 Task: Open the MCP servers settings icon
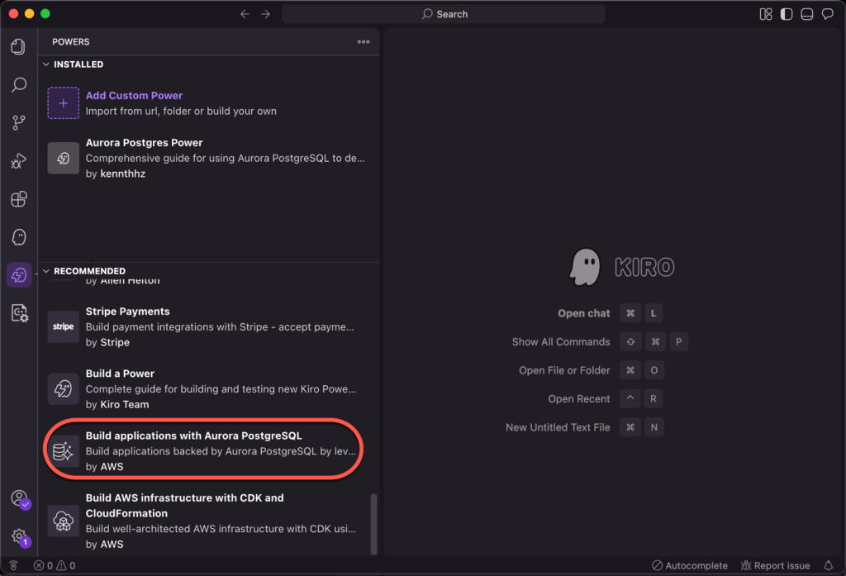pos(18,313)
